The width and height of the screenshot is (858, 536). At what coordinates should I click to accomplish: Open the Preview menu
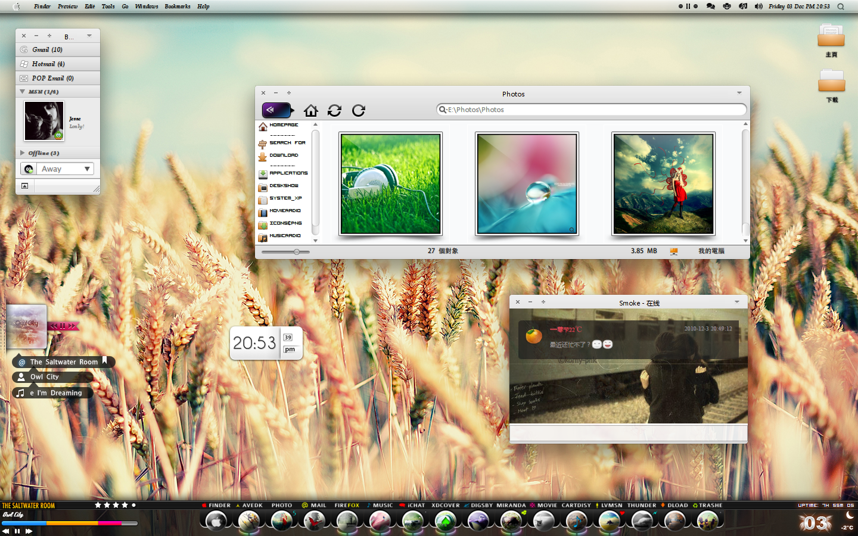point(68,7)
